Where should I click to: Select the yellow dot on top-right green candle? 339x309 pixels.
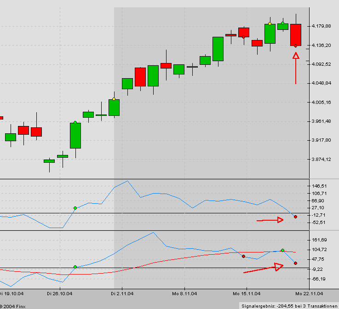270,23
